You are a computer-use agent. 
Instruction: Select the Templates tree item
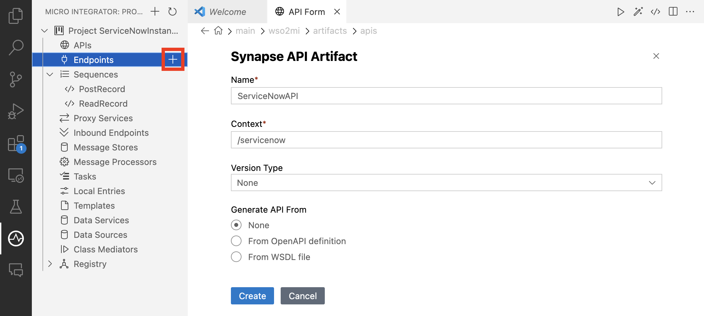click(110, 206)
